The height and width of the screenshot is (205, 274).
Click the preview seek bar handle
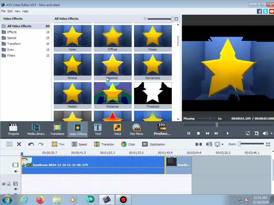pyautogui.click(x=217, y=125)
